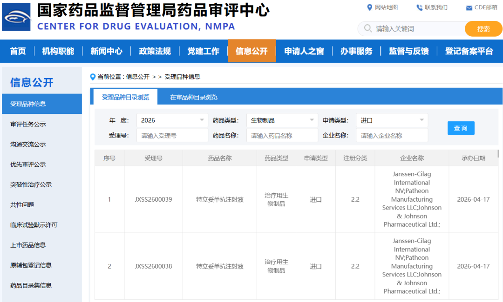Open the 申请人之窗 navigation menu
Image resolution: width=503 pixels, height=302 pixels.
tap(304, 51)
